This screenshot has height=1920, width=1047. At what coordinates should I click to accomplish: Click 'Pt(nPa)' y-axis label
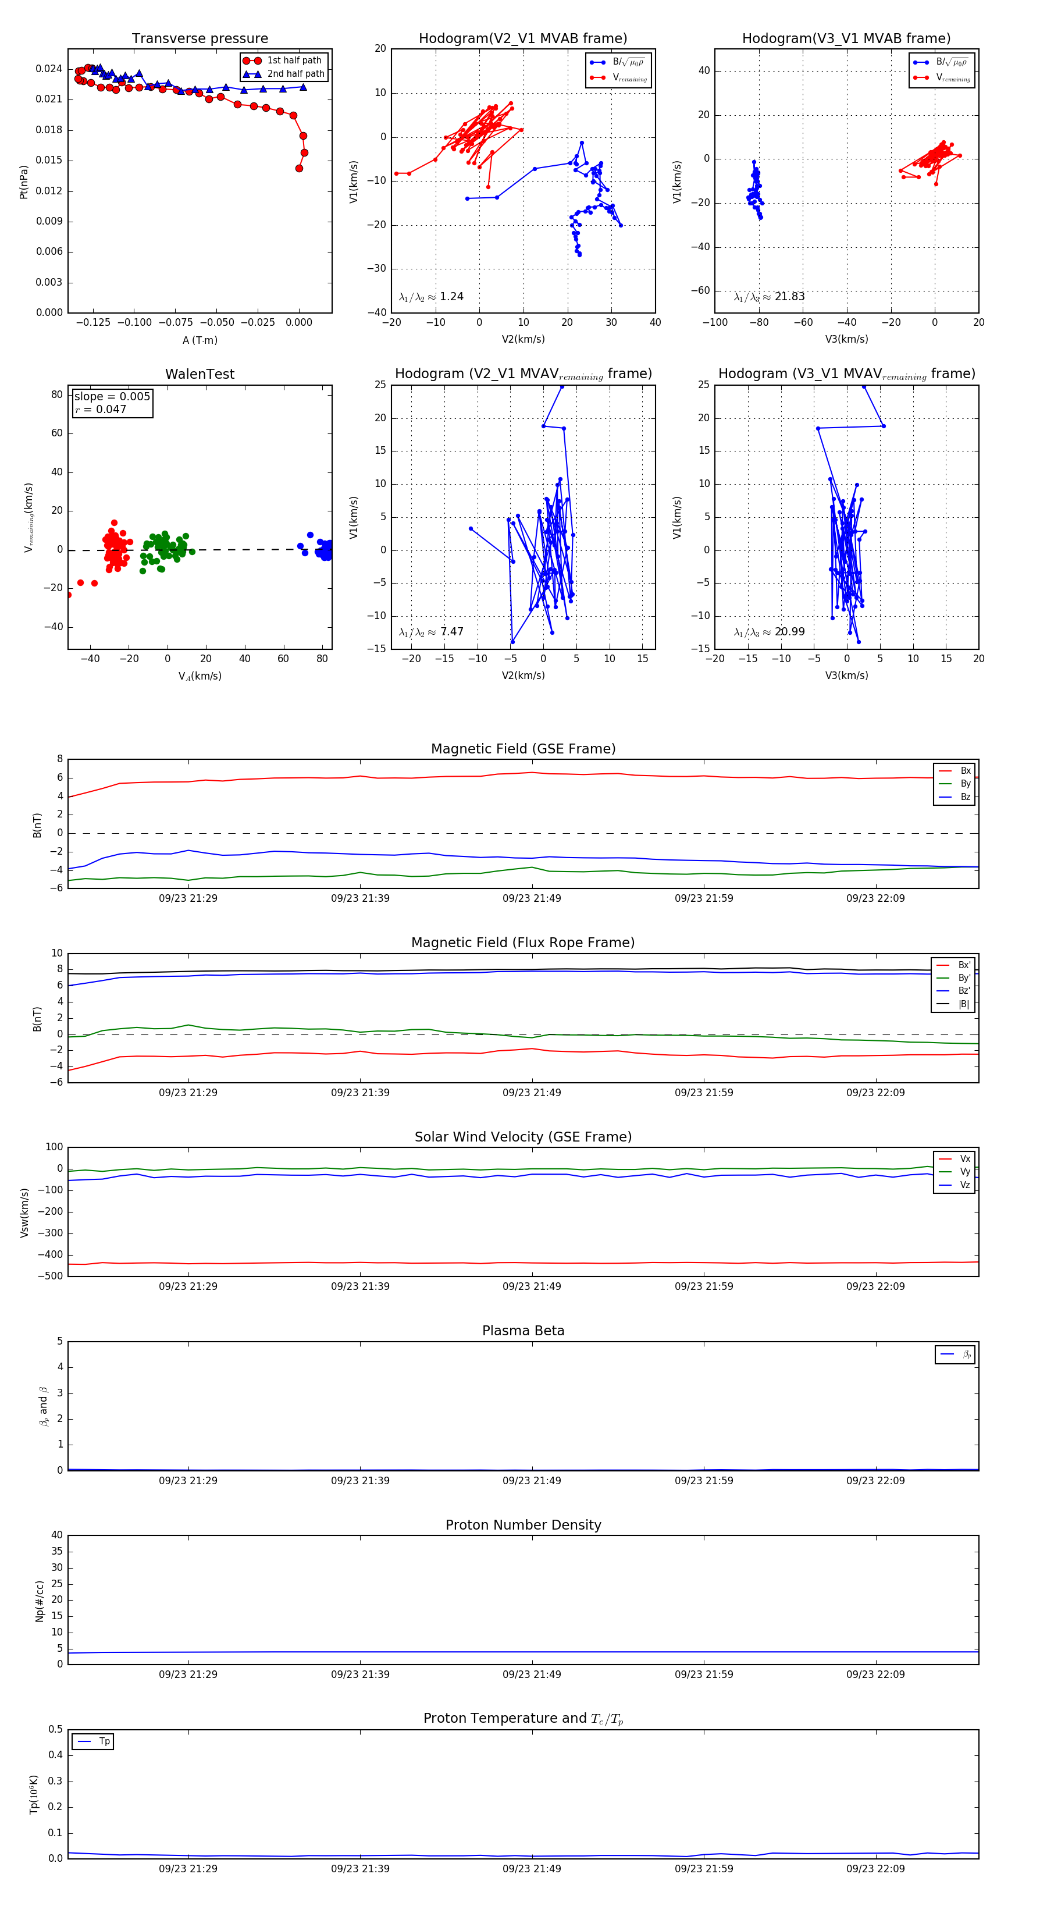click(x=24, y=181)
